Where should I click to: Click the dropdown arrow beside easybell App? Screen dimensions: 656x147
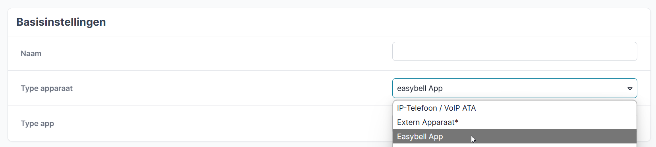[630, 89]
